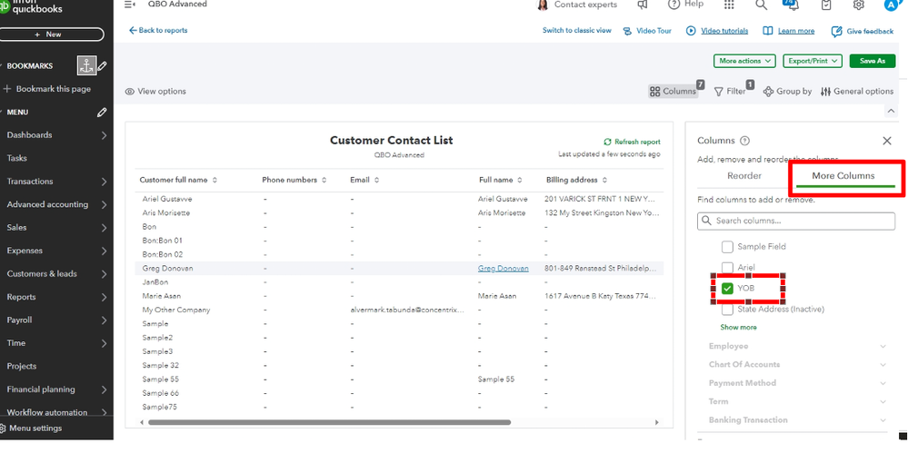Image resolution: width=908 pixels, height=453 pixels.
Task: Switch to the Reorder tab
Action: (744, 175)
